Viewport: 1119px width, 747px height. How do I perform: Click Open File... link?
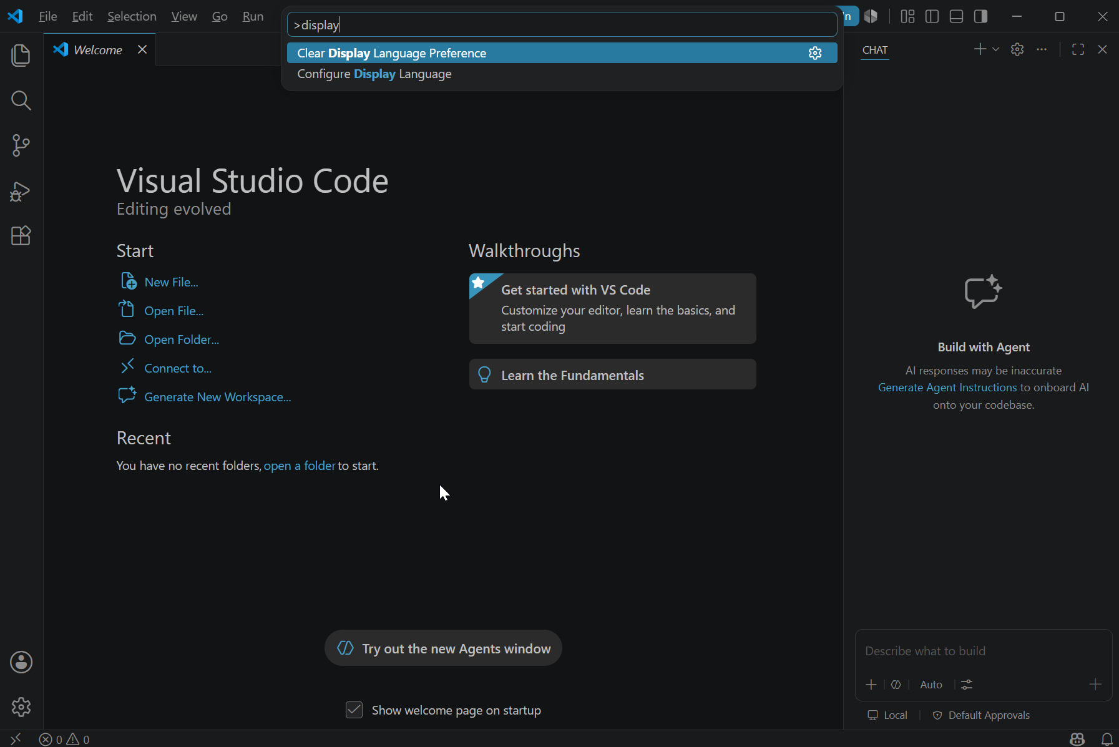point(173,311)
